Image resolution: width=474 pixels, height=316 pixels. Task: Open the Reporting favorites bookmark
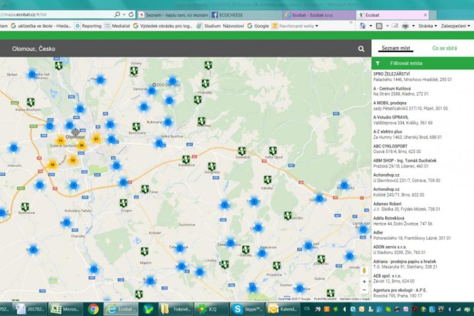coord(88,26)
